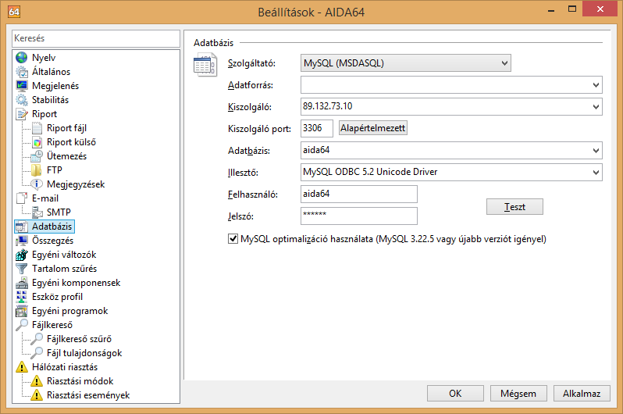The width and height of the screenshot is (623, 414).
Task: Click the Riport külső colorful icon
Action: pyautogui.click(x=37, y=142)
